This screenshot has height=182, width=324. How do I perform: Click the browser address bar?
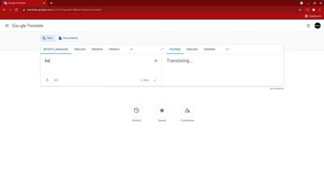(159, 10)
